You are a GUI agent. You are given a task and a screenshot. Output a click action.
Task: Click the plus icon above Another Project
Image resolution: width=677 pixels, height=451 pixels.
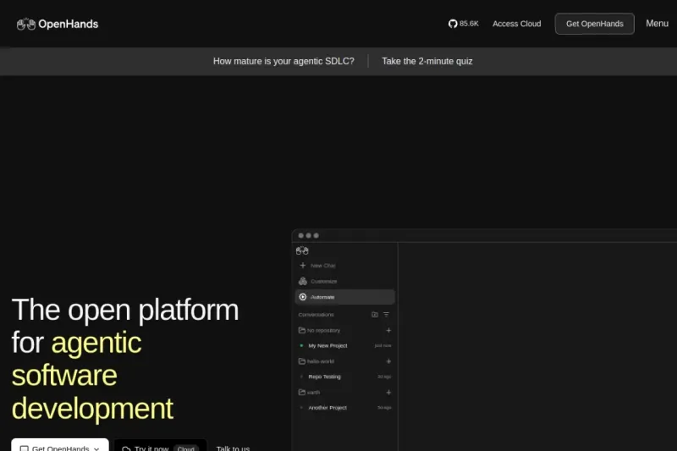pos(388,393)
